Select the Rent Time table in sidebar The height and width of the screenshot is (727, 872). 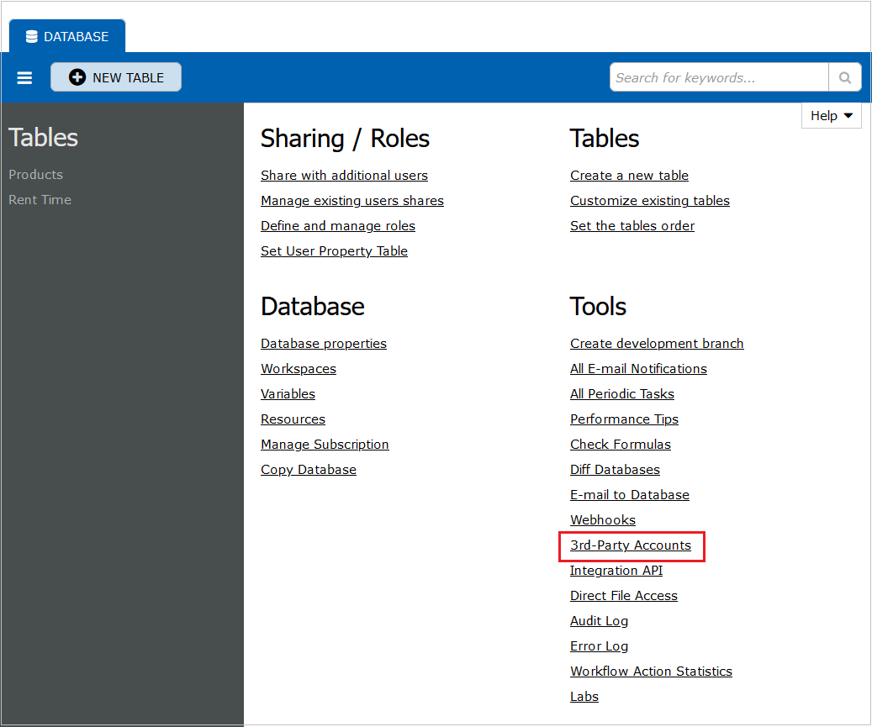click(40, 200)
